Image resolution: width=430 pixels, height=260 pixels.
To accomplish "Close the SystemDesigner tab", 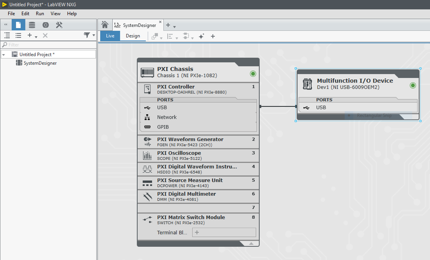I will pos(160,22).
